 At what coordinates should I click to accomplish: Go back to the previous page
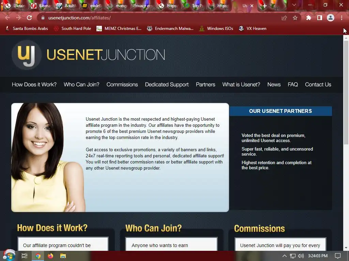7,18
